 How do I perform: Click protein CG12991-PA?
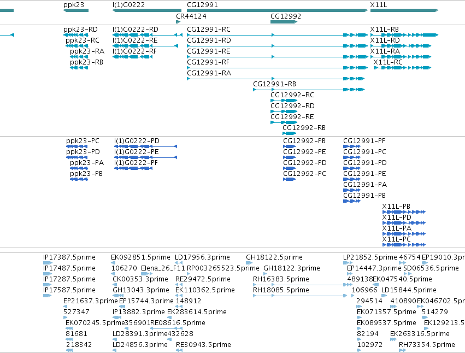pos(352,191)
